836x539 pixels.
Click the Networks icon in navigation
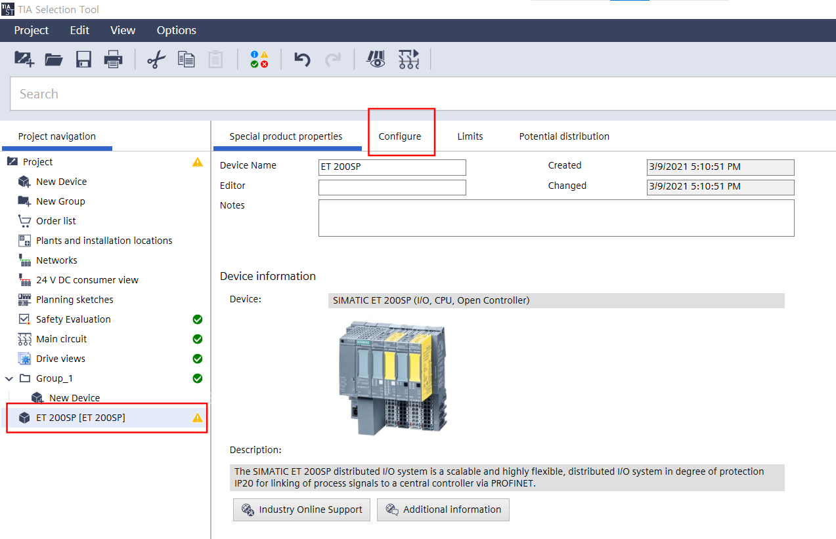(x=25, y=260)
